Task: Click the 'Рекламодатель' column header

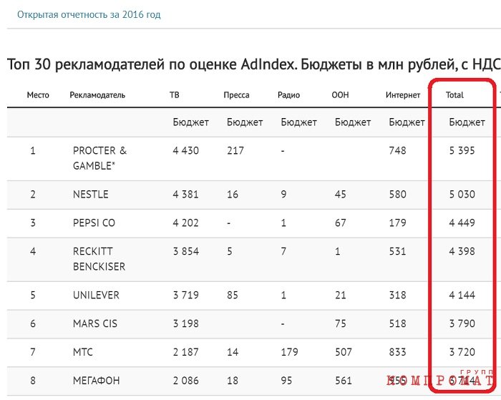Action: point(97,95)
